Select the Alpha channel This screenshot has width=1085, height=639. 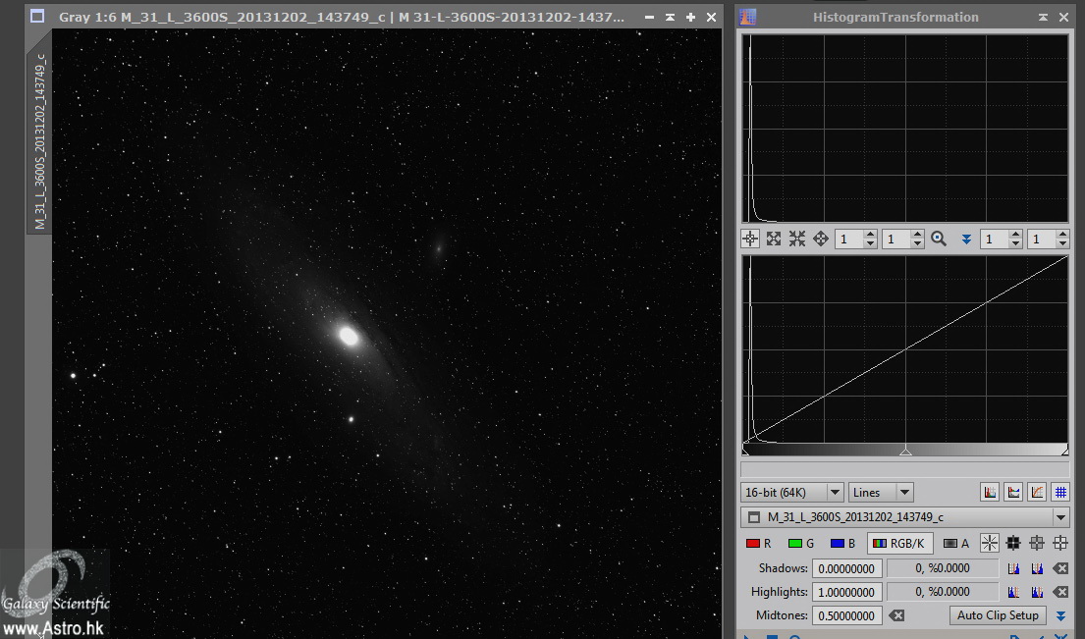point(955,543)
